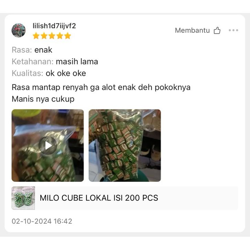This screenshot has height=250, width=250.
Task: Play the review video
Action: [48, 145]
